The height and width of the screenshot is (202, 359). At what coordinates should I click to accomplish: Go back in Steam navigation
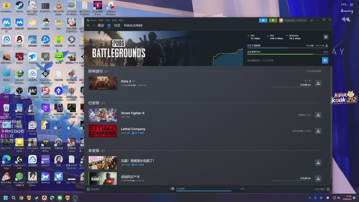tap(88, 26)
